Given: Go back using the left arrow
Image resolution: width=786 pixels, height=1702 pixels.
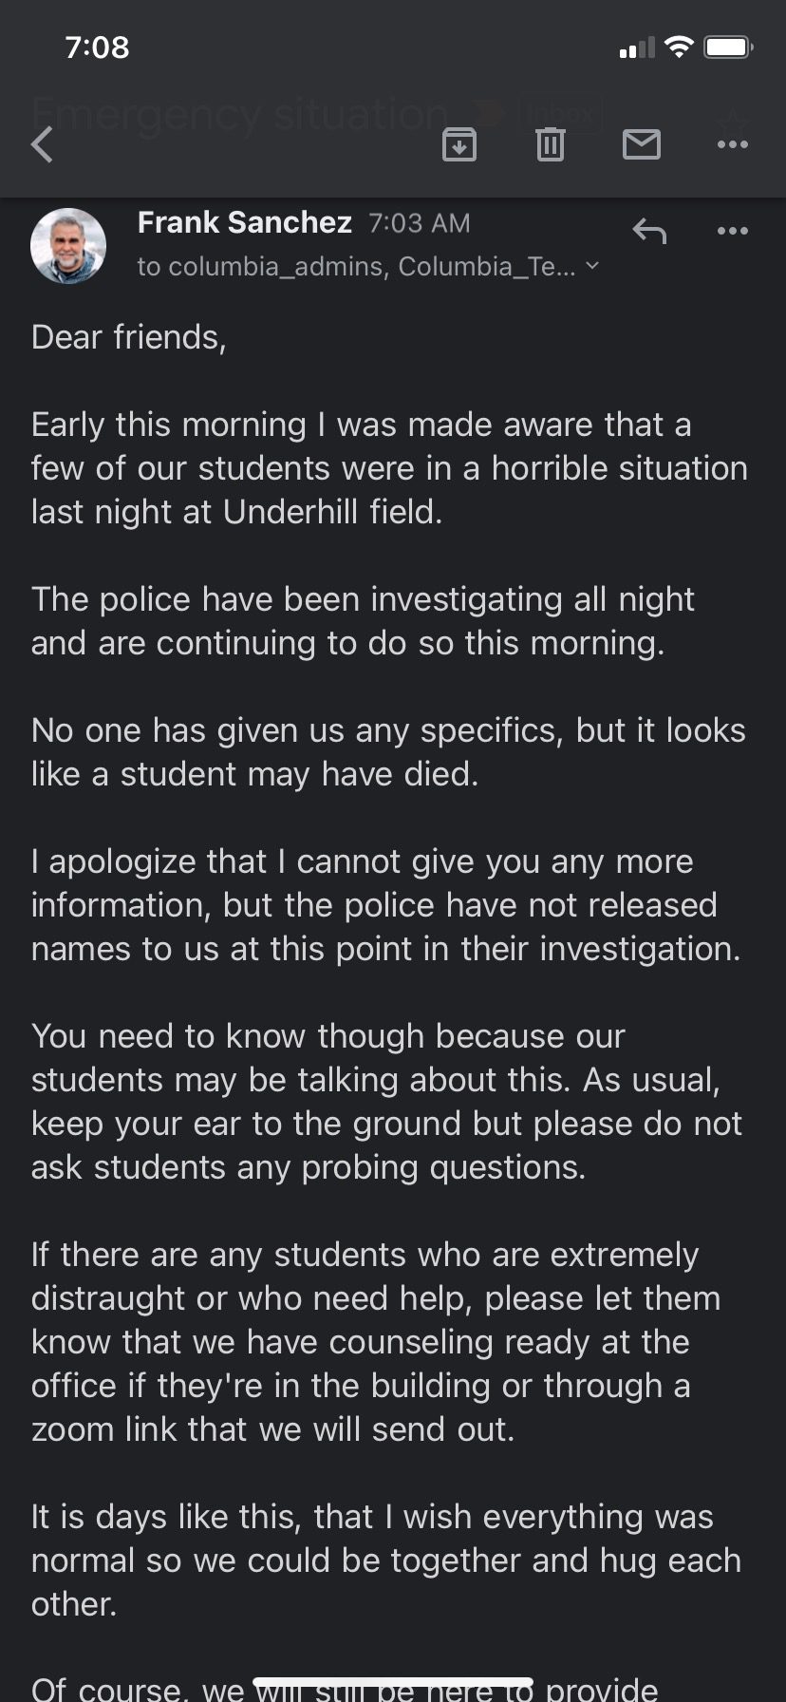Looking at the screenshot, I should (42, 144).
